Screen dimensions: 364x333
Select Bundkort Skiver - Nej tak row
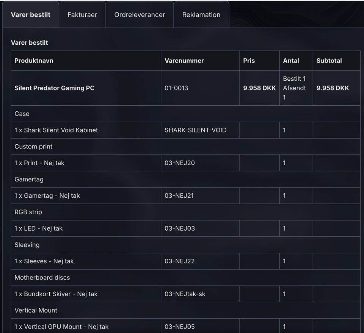[56, 294]
